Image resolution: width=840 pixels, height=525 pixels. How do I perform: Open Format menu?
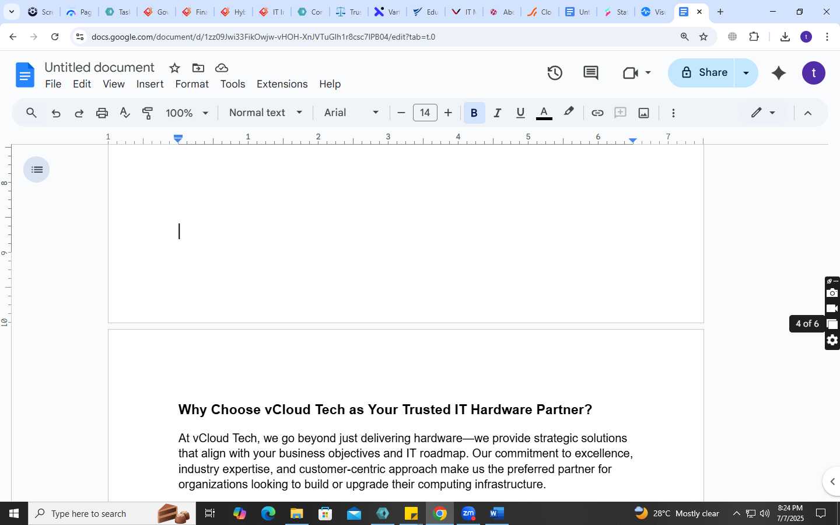[x=192, y=84]
